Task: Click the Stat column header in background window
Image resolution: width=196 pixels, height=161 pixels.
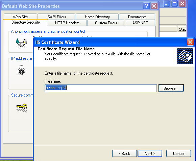Action: point(182,29)
